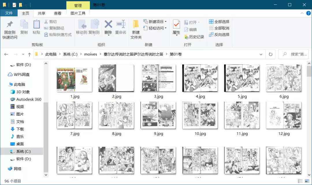312x185 pixels.
Task: Click Copy path (复制路径)
Action: pos(54,28)
